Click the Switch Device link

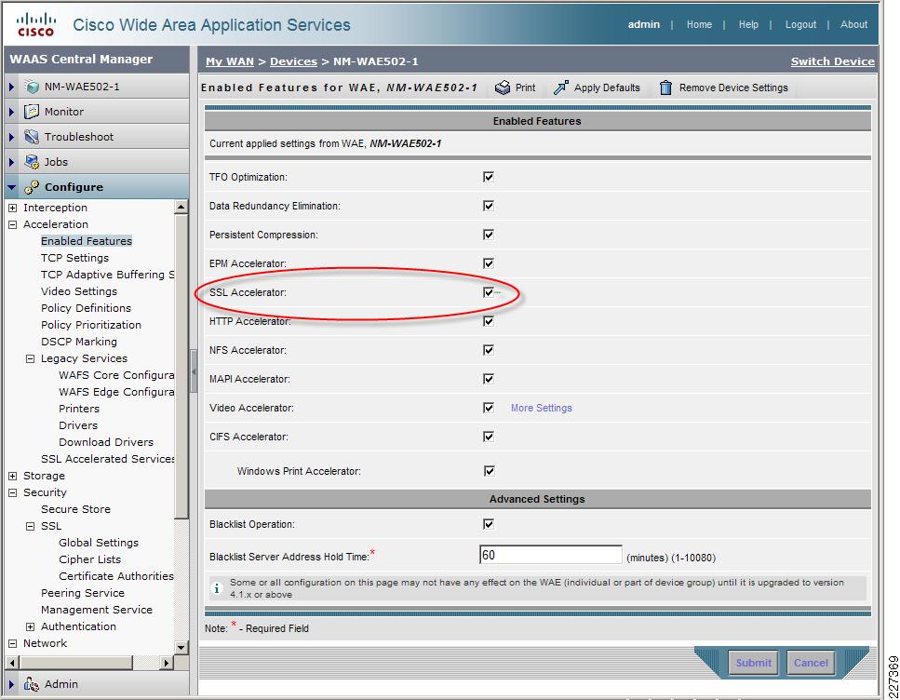[x=833, y=61]
